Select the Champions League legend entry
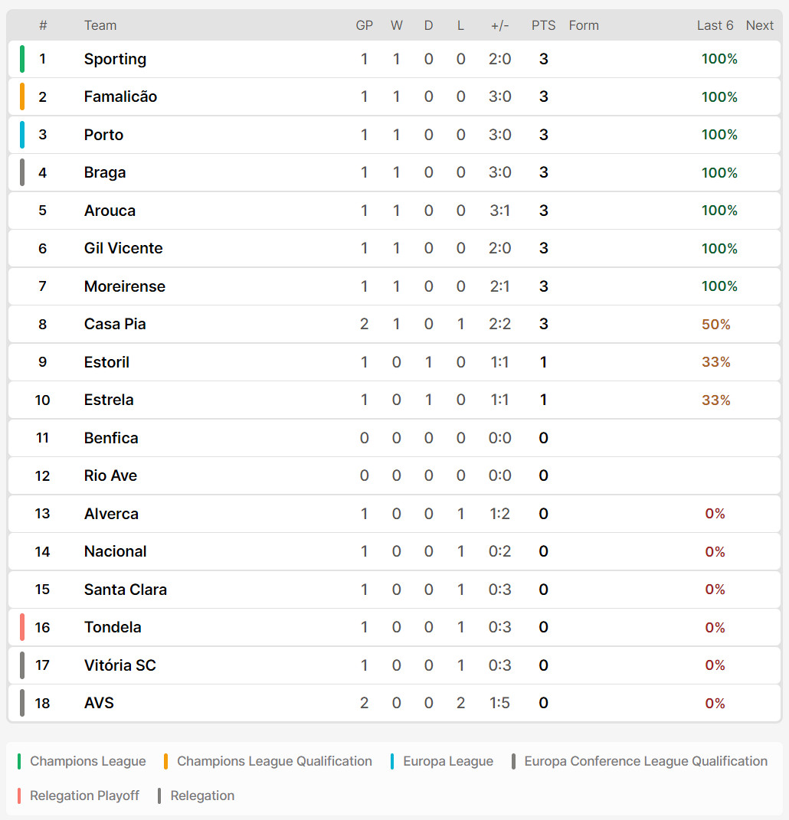789x820 pixels. tap(82, 761)
